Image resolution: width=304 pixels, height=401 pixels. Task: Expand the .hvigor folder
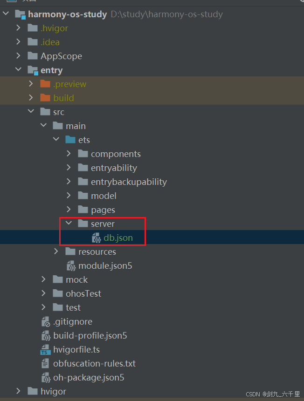click(x=18, y=27)
